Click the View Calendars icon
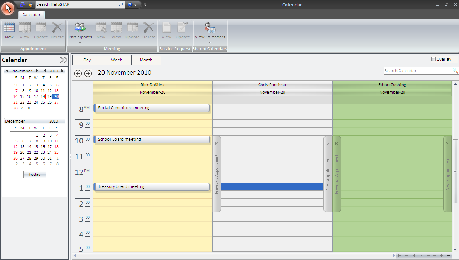This screenshot has height=260, width=459. 210,29
